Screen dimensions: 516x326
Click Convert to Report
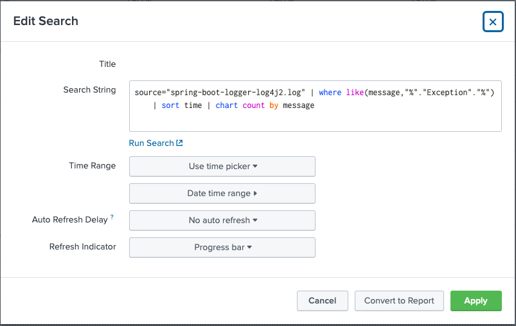coord(399,300)
